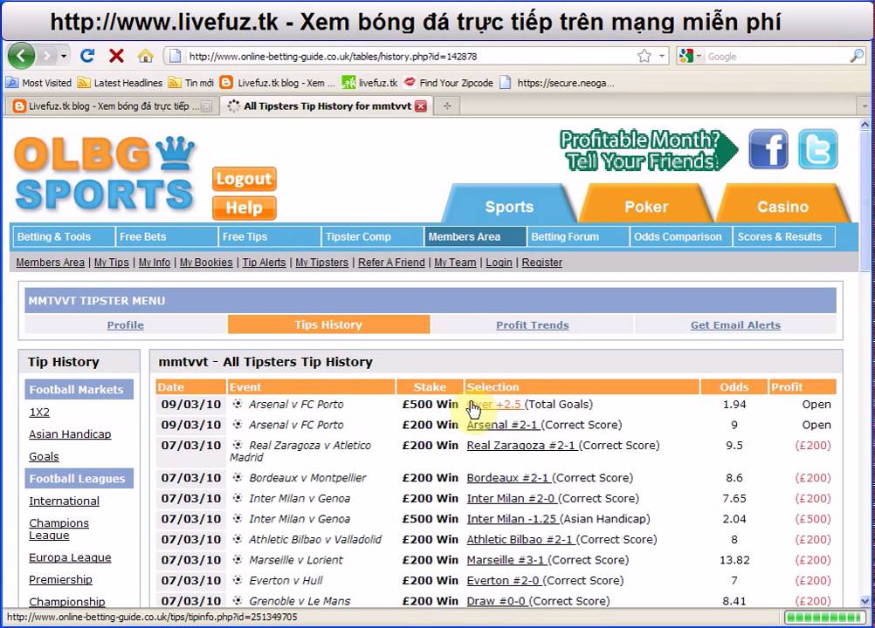Click the 1X2 market link

tap(39, 413)
